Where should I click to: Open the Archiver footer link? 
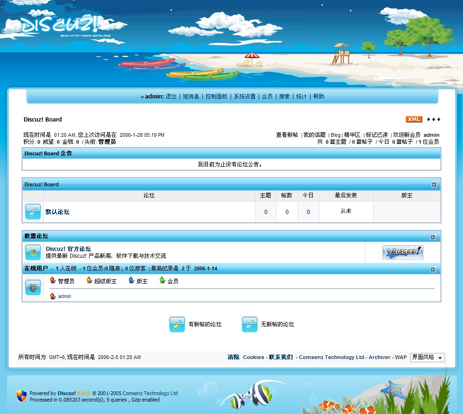click(379, 357)
